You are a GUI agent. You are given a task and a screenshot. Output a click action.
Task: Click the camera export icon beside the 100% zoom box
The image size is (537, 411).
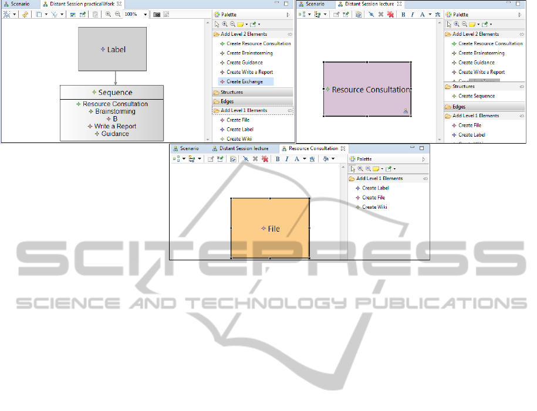click(x=157, y=14)
